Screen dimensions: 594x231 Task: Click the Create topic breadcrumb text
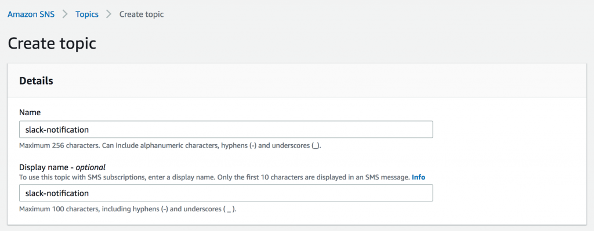(x=142, y=14)
